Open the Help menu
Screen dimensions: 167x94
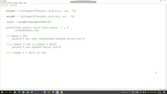25,3
